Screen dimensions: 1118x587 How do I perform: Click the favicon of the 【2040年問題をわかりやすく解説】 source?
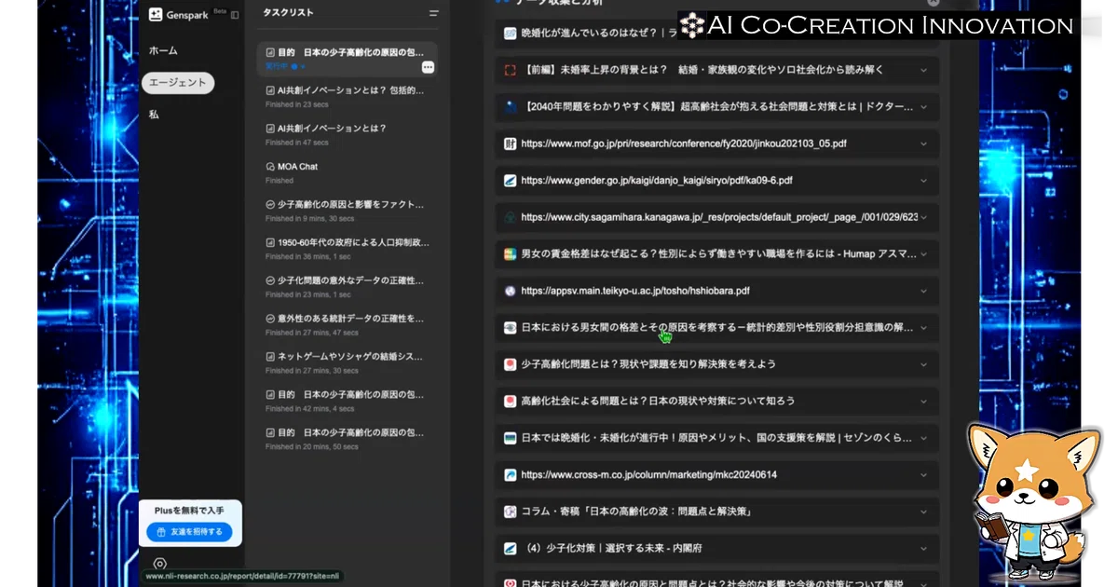pyautogui.click(x=510, y=107)
